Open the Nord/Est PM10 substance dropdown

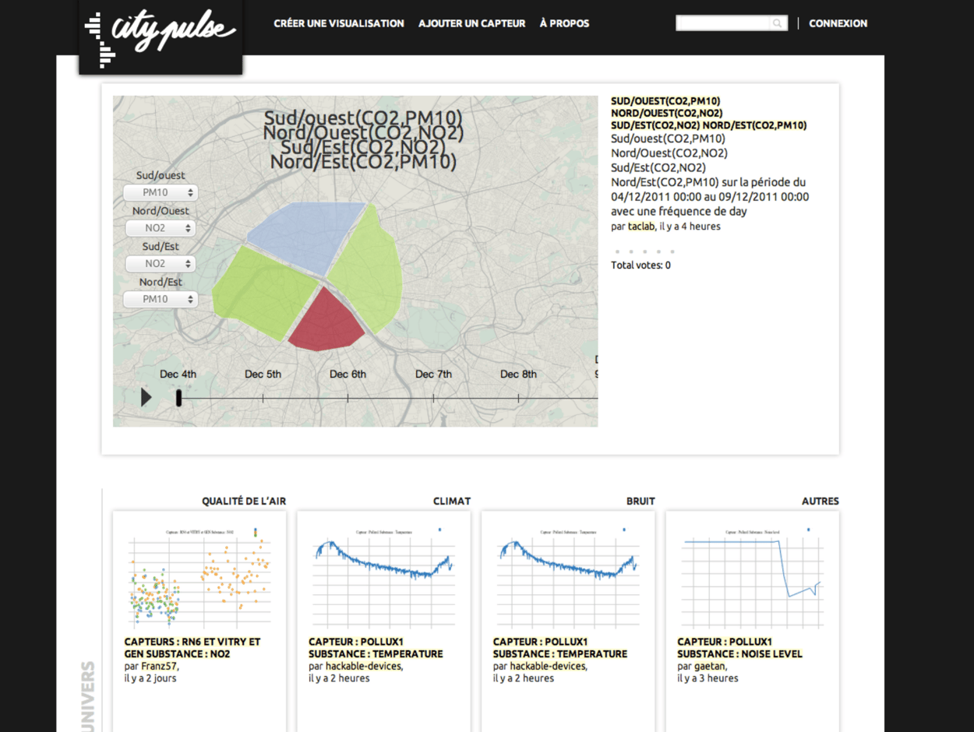(x=160, y=299)
